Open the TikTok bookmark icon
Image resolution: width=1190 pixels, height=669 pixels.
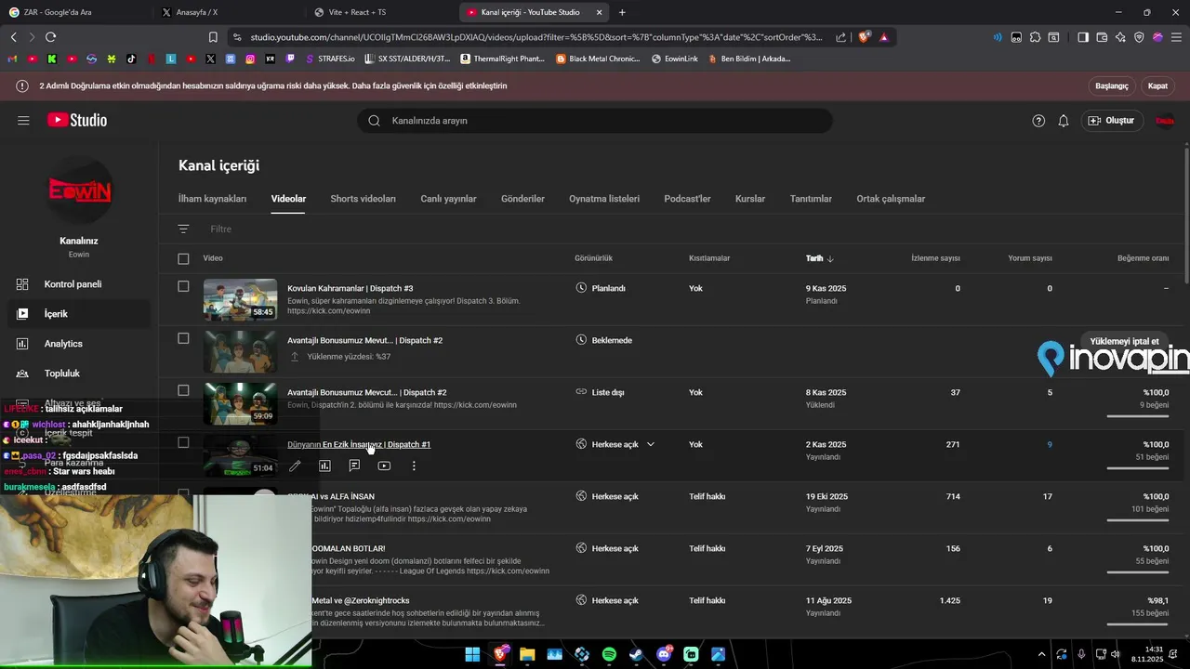pos(131,59)
